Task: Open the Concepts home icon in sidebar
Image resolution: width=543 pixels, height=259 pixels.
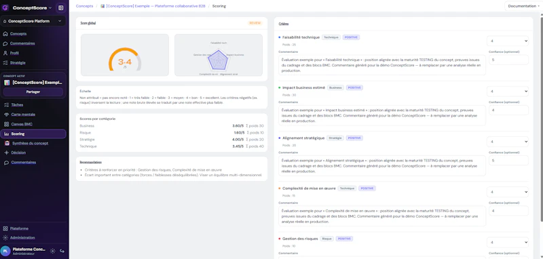Action: click(5, 34)
